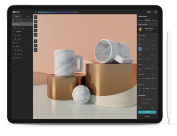The image size is (177, 136).
Task: Enable the Triplanar projection checkbox
Action: (139, 99)
